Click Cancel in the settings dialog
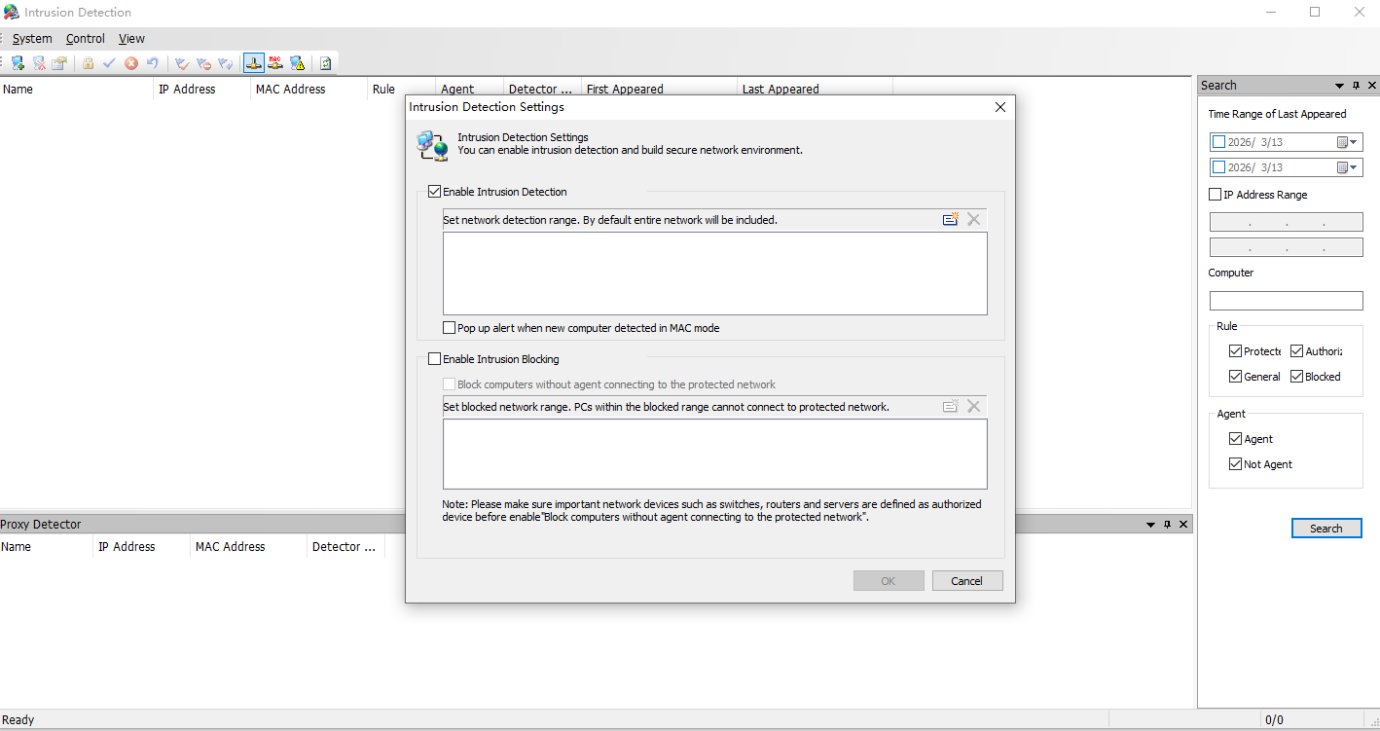Viewport: 1380px width, 731px height. [x=967, y=581]
